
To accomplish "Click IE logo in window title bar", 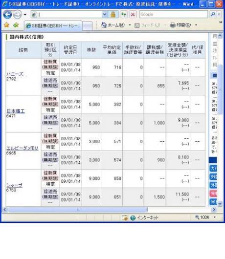I will (x=5, y=4).
